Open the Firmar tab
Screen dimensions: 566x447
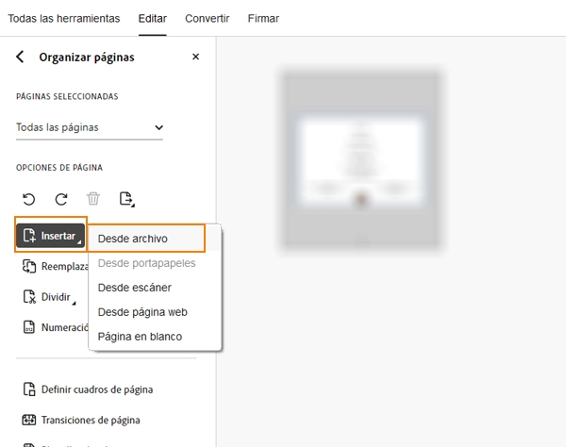pyautogui.click(x=263, y=18)
